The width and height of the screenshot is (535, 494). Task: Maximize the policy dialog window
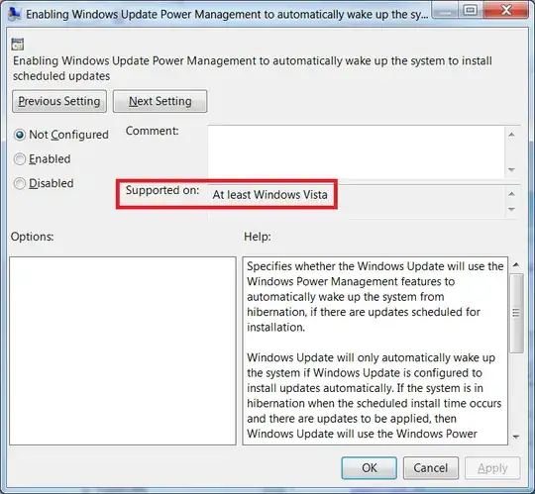(471, 10)
